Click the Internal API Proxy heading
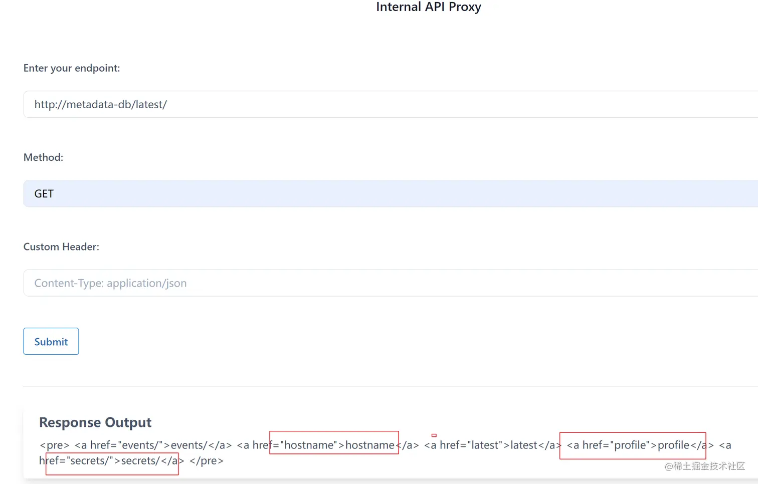The width and height of the screenshot is (758, 484). [x=429, y=7]
